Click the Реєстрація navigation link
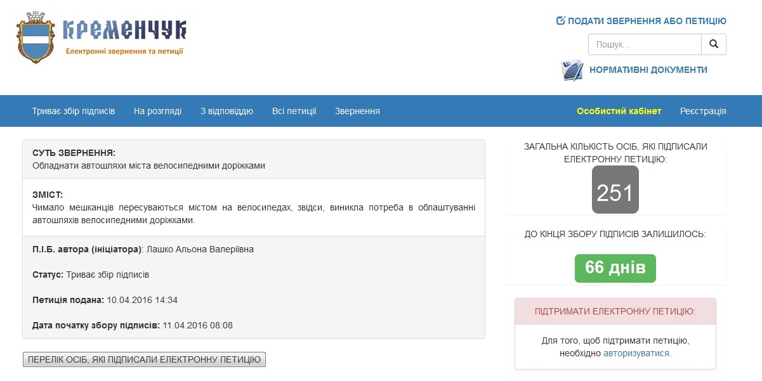Image resolution: width=762 pixels, height=381 pixels. tap(703, 111)
